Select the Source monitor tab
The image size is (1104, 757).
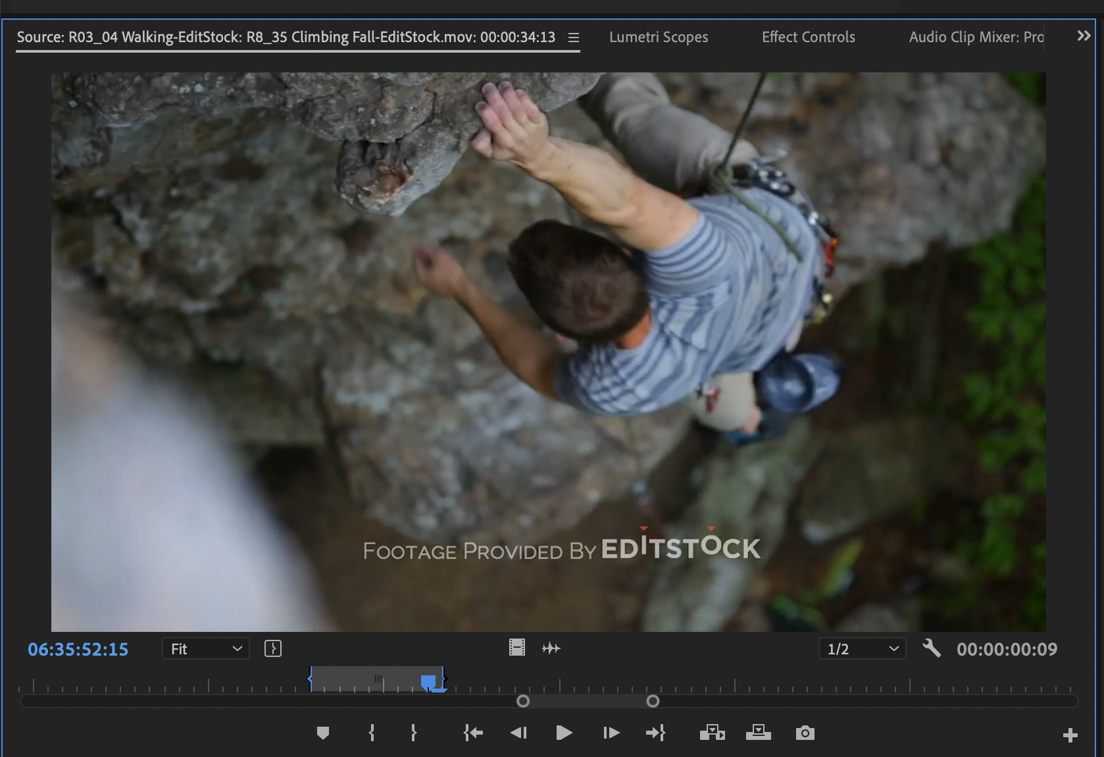(286, 37)
